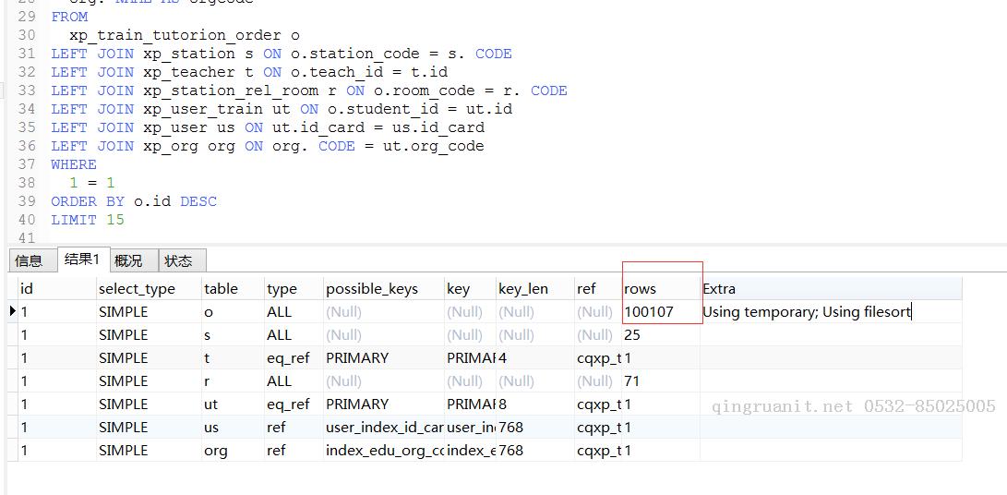This screenshot has width=1007, height=495.
Task: Select type cell ref for table us
Action: point(294,428)
